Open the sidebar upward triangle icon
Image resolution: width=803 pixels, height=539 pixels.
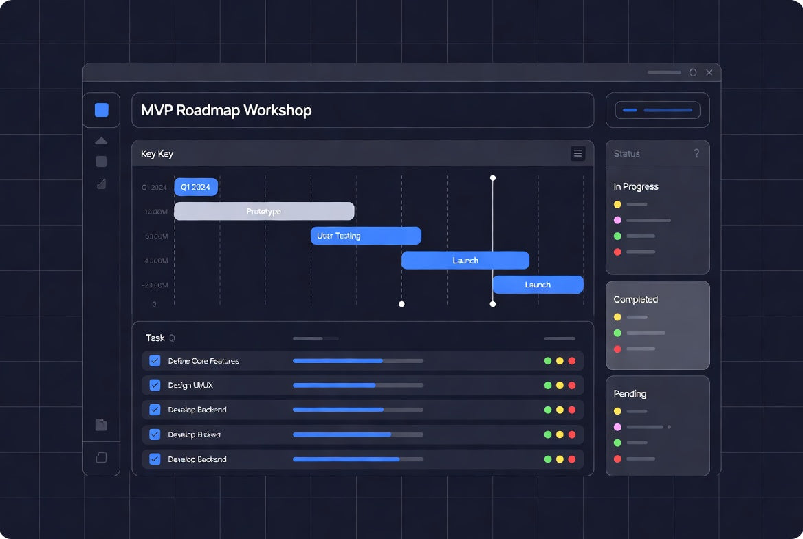(x=101, y=141)
